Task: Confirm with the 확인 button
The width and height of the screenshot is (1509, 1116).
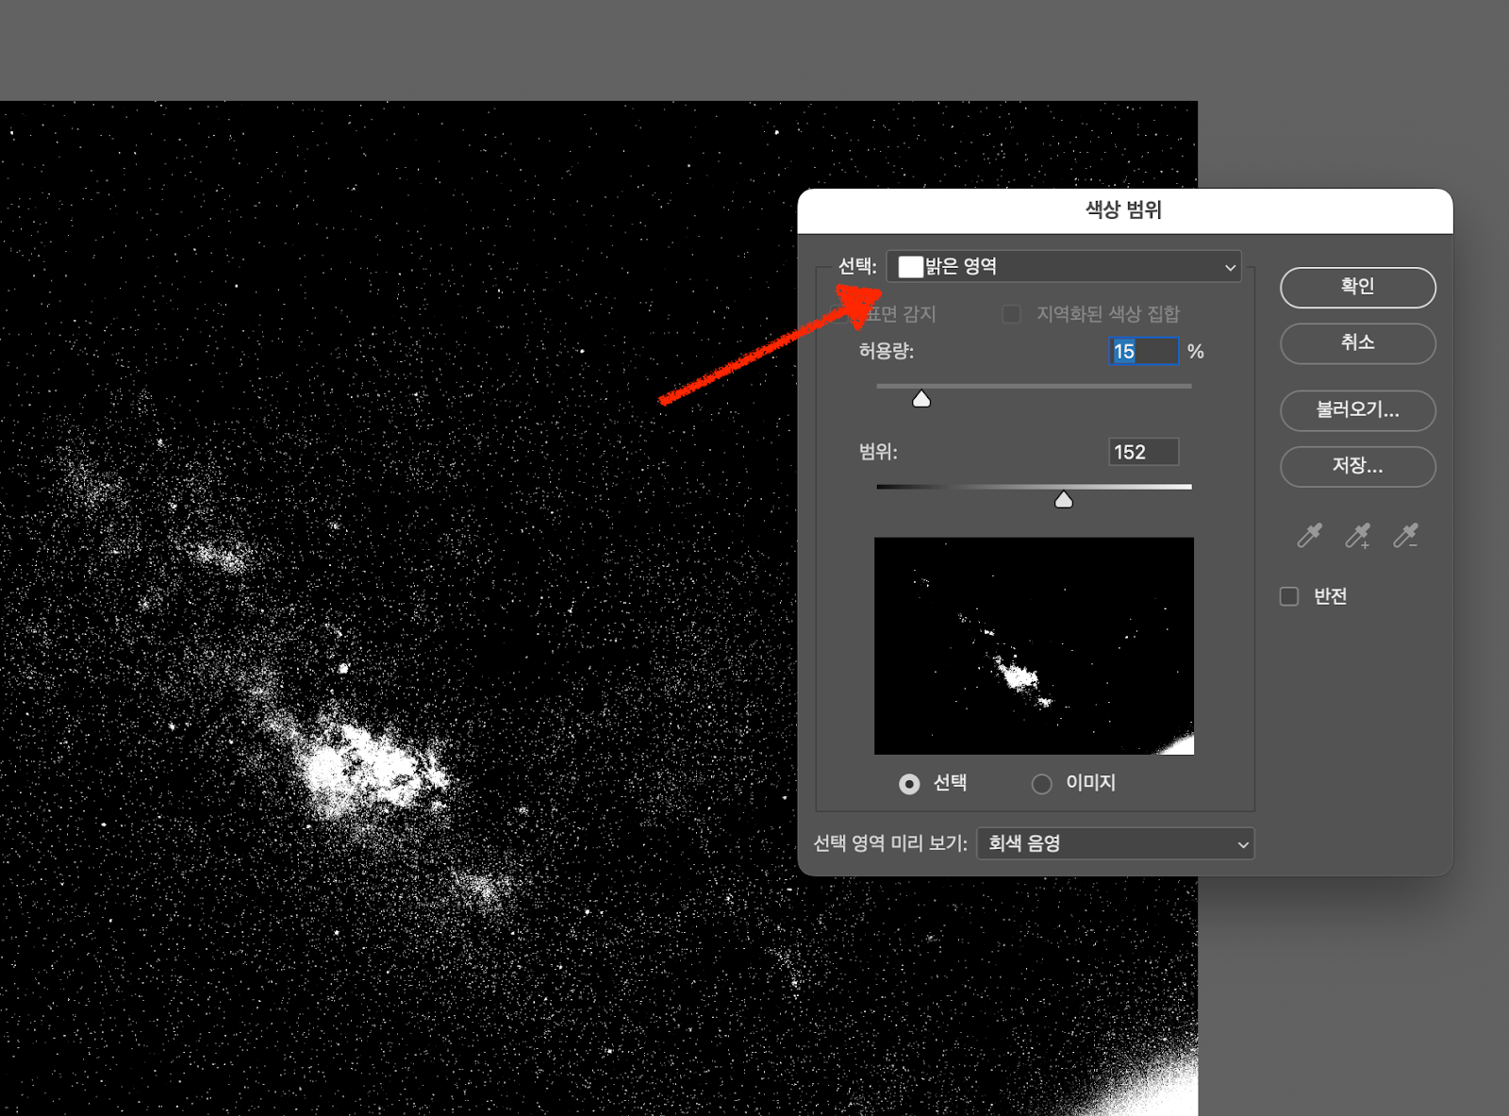Action: point(1357,287)
